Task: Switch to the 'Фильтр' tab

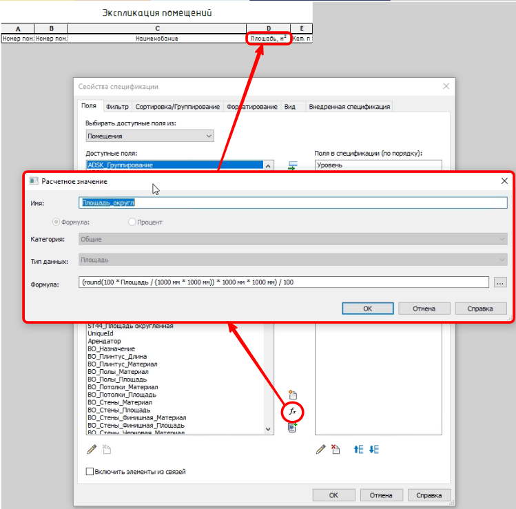Action: point(117,107)
